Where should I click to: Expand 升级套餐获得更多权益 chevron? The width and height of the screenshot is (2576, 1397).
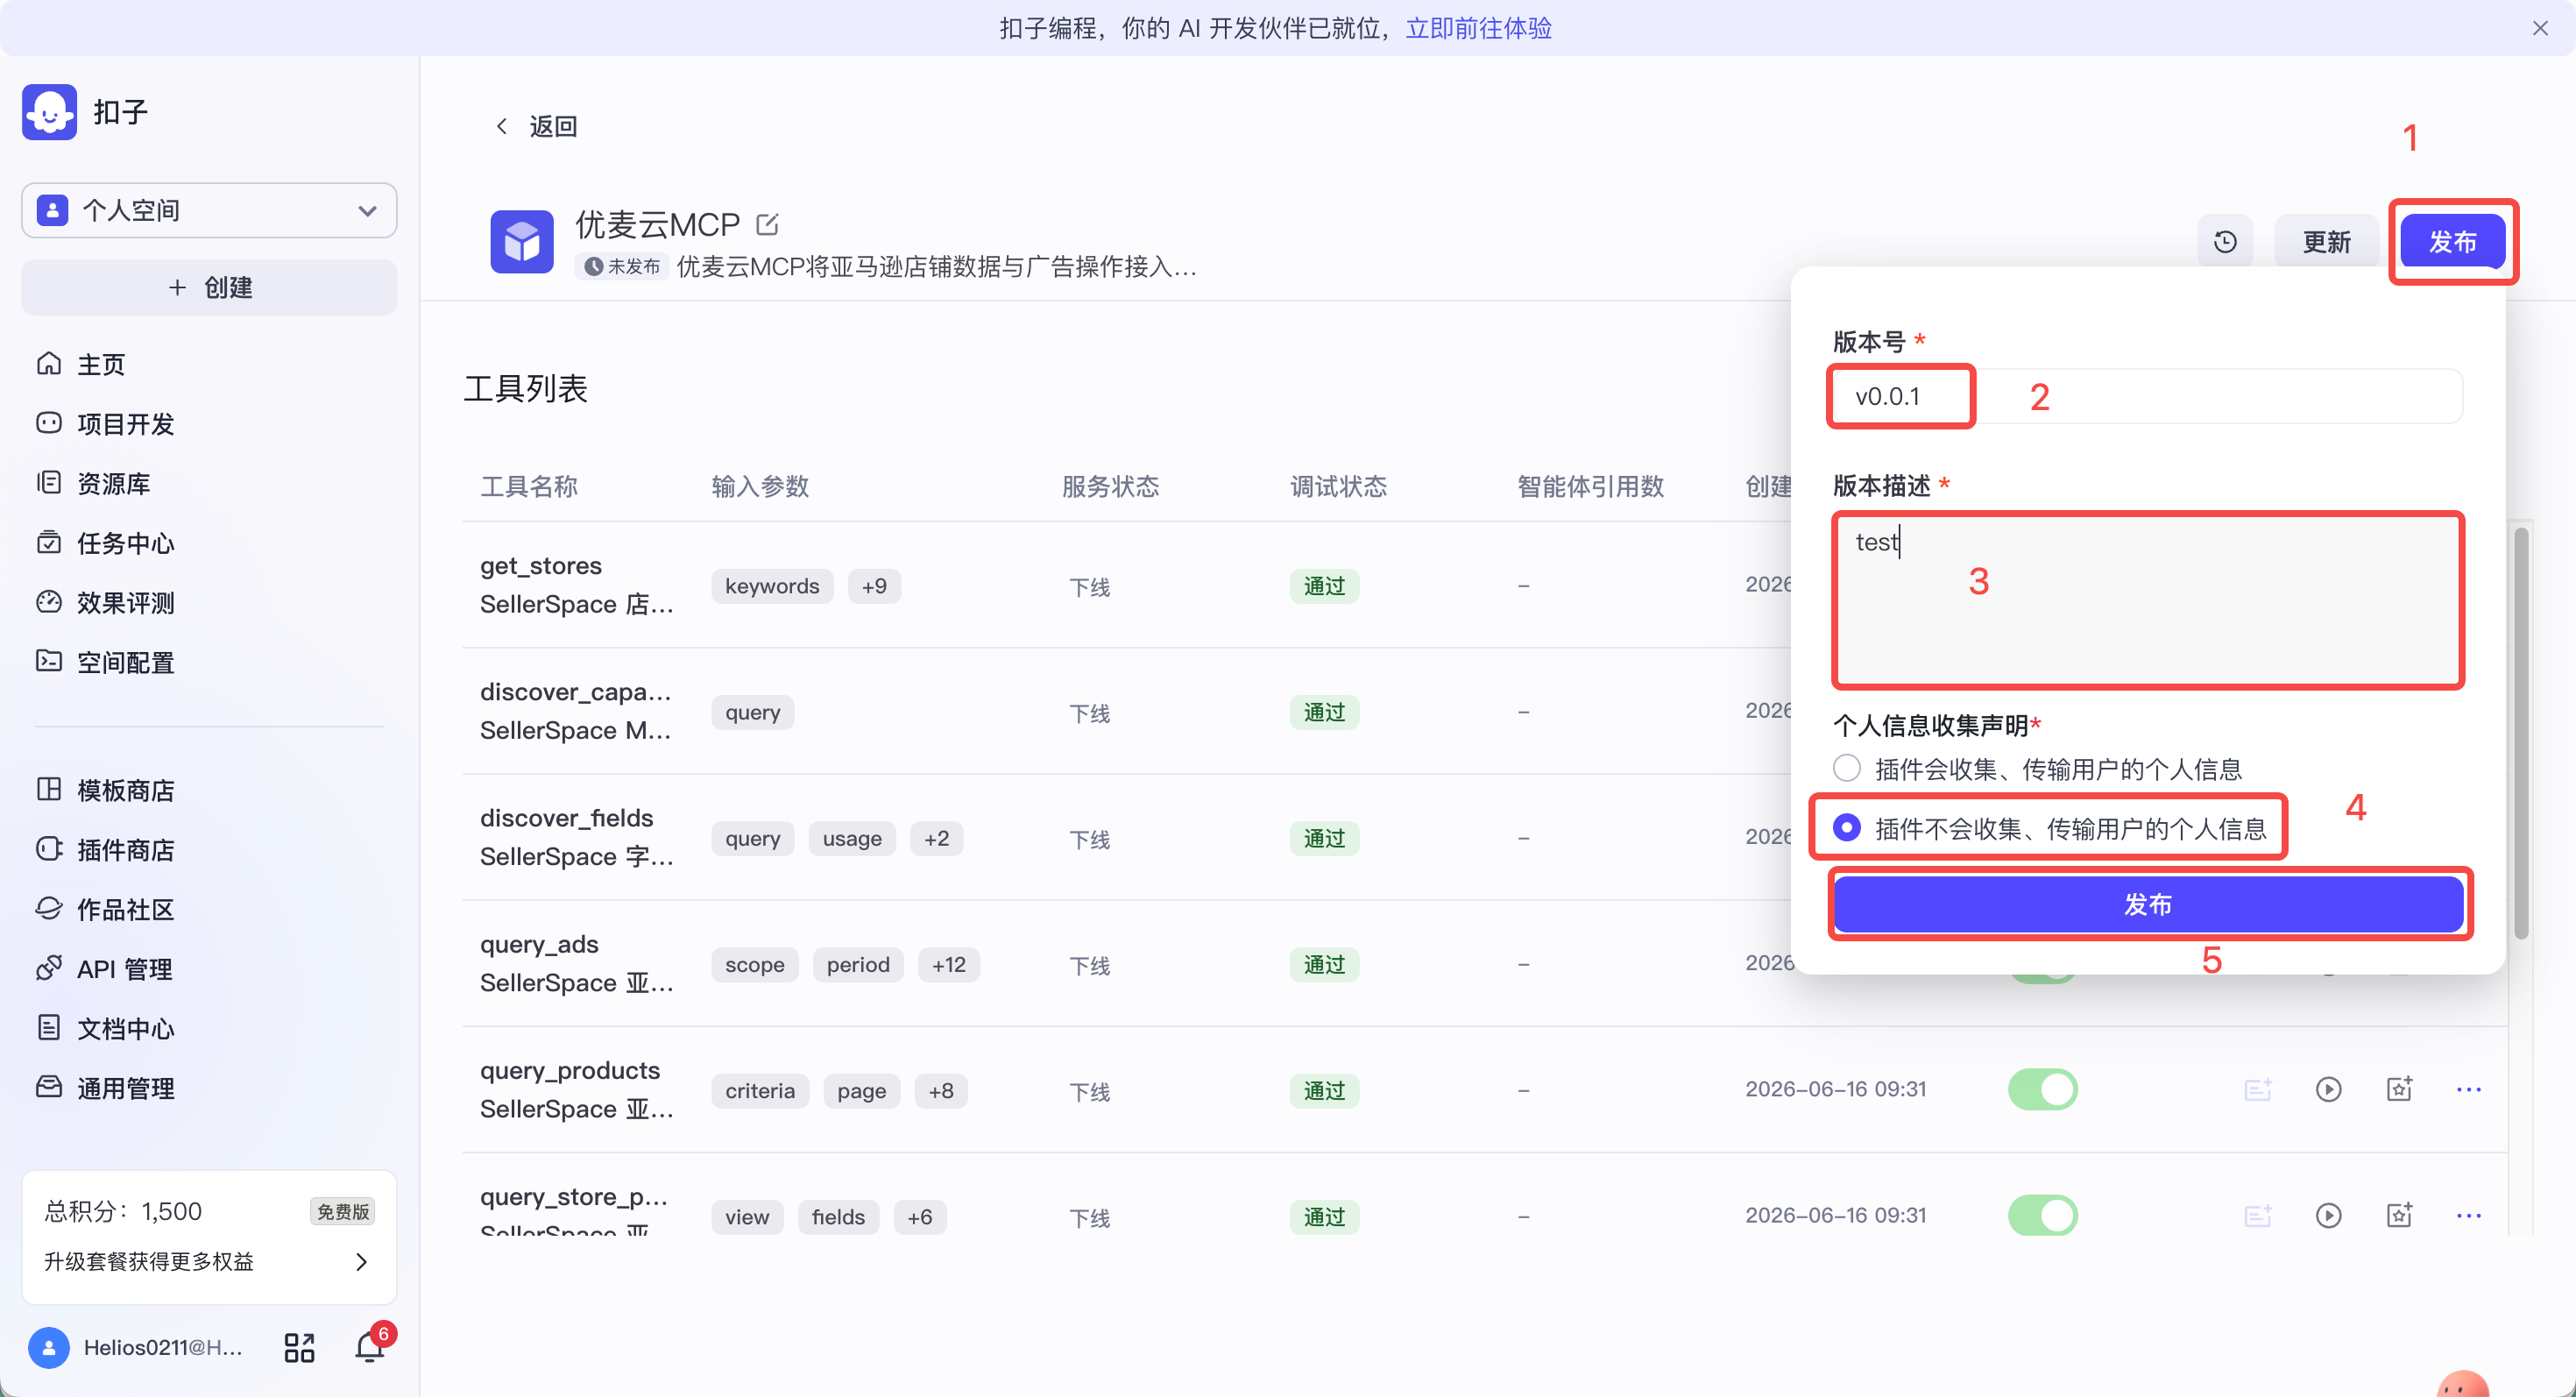tap(362, 1262)
